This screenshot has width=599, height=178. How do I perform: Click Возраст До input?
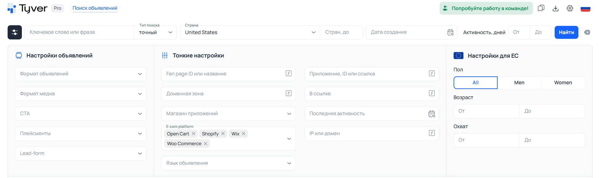click(x=552, y=111)
